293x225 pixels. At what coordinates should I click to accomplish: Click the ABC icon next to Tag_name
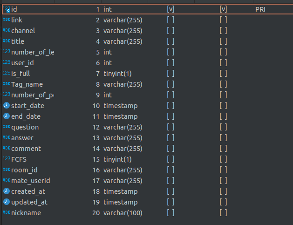(x=7, y=84)
